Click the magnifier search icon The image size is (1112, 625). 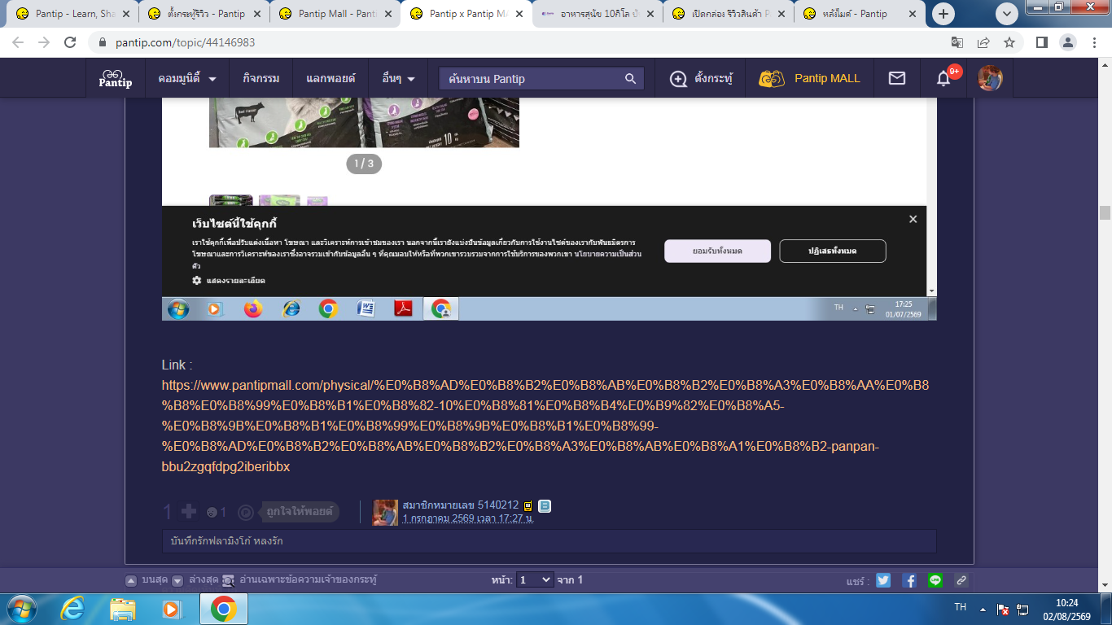click(x=631, y=79)
